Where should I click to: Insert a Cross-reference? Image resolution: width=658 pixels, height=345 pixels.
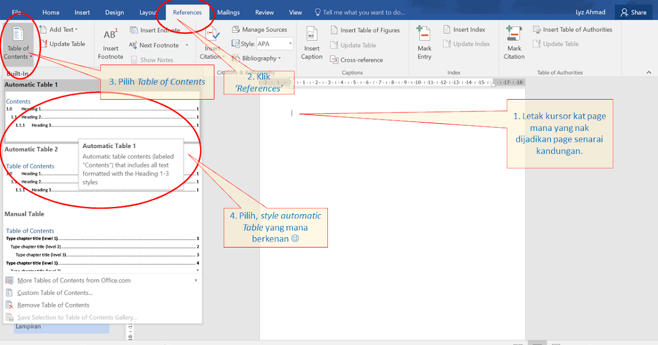[x=356, y=60]
